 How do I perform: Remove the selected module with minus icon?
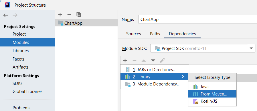[69, 15]
